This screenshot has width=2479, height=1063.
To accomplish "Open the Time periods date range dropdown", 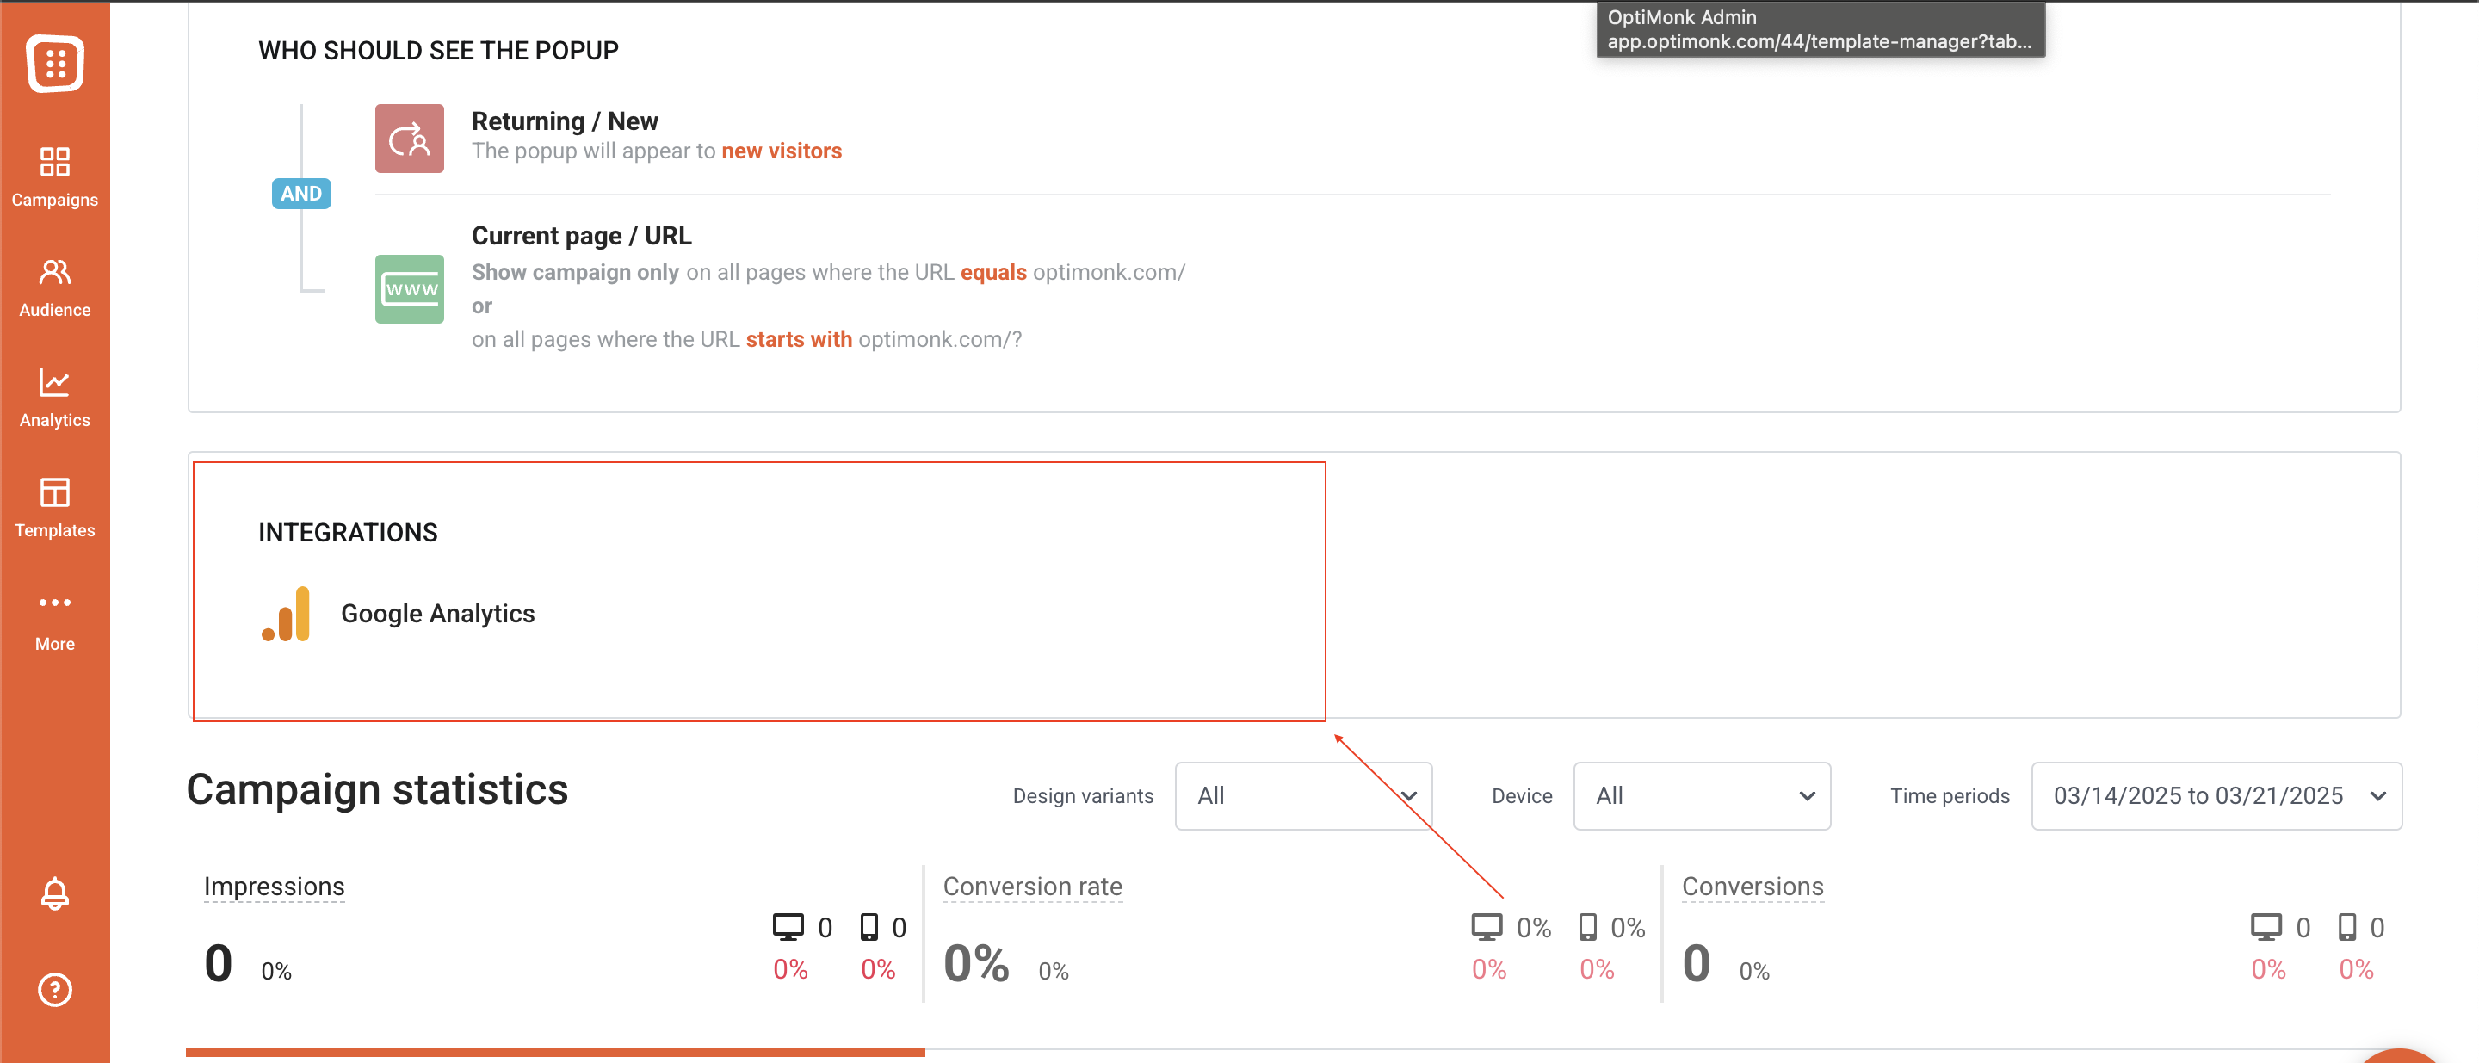I will [x=2216, y=796].
